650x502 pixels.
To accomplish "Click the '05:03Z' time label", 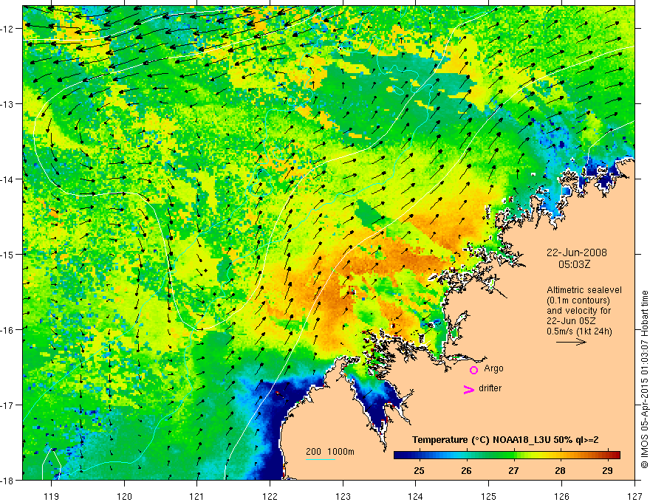I will tap(574, 264).
